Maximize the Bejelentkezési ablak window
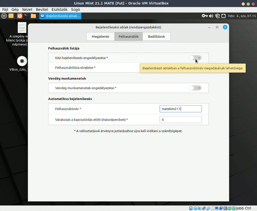This screenshot has height=211, width=257. pyautogui.click(x=217, y=27)
